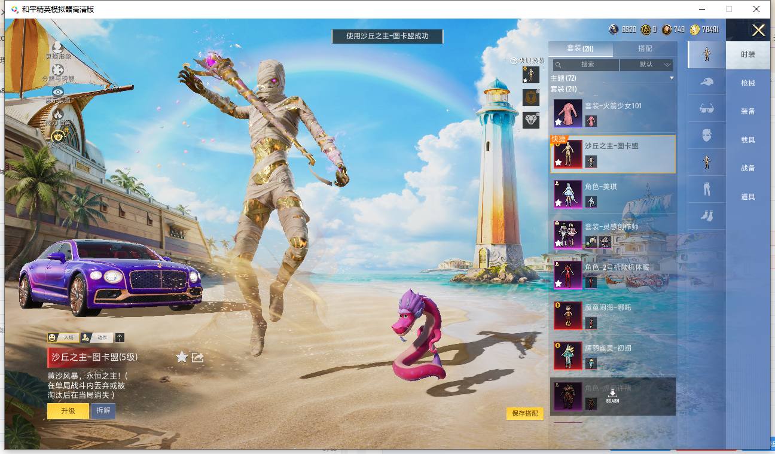Open the 分解与拆解 dismantle icon
The width and height of the screenshot is (775, 454).
[x=57, y=69]
